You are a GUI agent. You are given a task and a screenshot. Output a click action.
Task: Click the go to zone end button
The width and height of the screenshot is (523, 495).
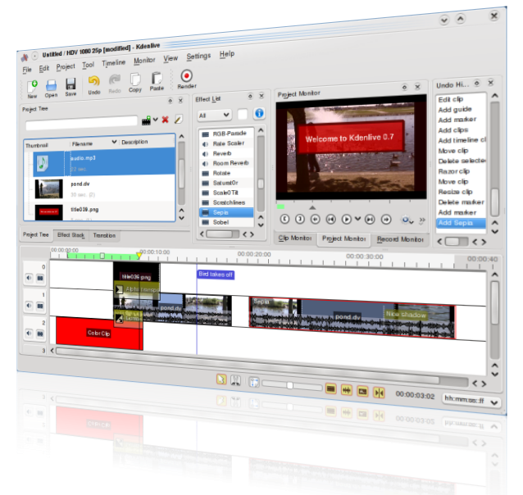pos(370,220)
